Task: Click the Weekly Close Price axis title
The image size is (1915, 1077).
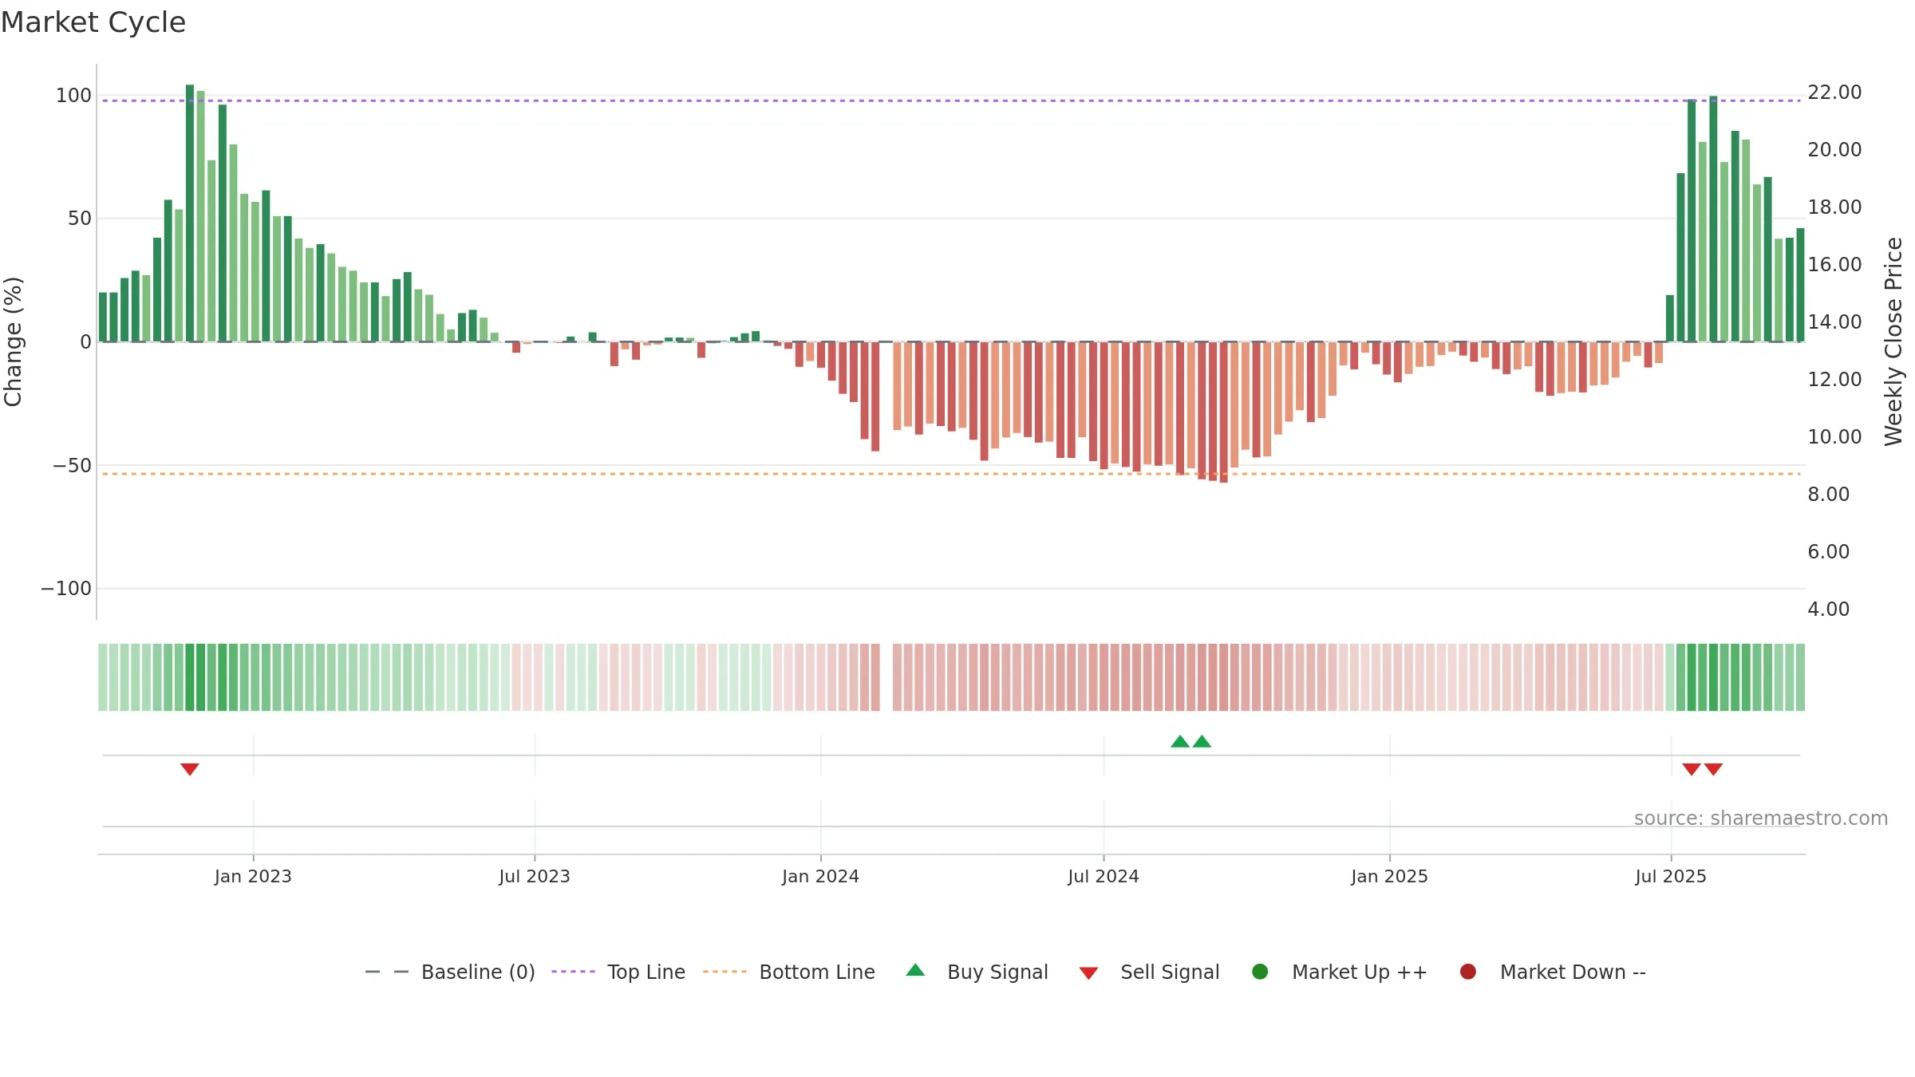Action: coord(1893,341)
